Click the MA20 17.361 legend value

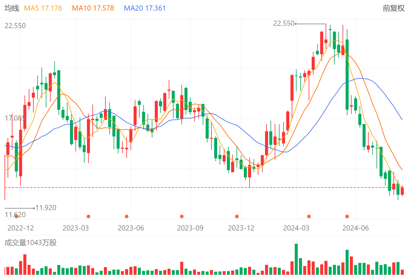point(145,8)
